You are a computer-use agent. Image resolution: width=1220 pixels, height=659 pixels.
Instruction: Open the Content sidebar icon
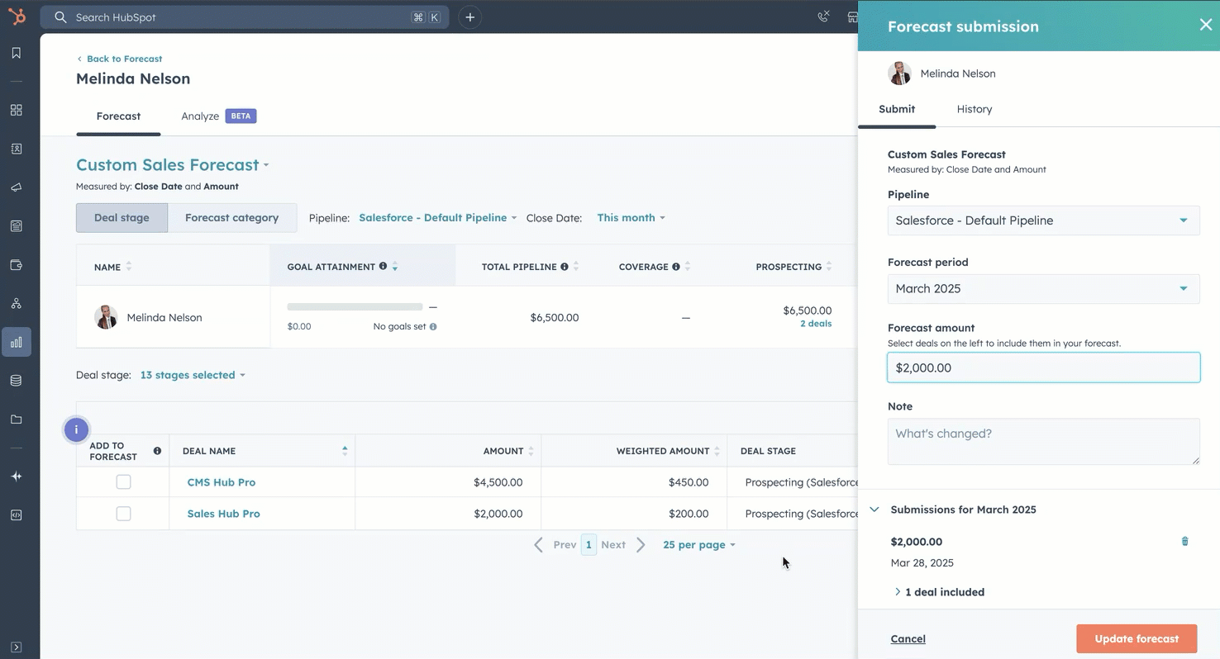(17, 226)
